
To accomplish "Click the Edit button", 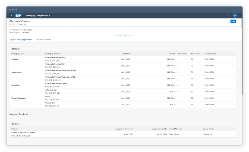I will [233, 21].
